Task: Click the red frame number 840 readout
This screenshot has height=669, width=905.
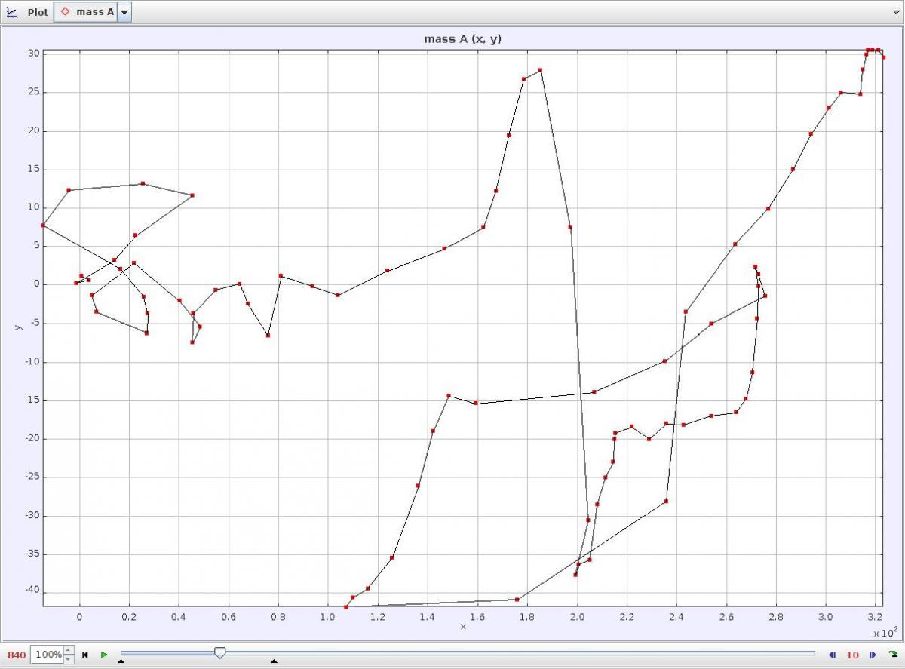Action: [15, 655]
